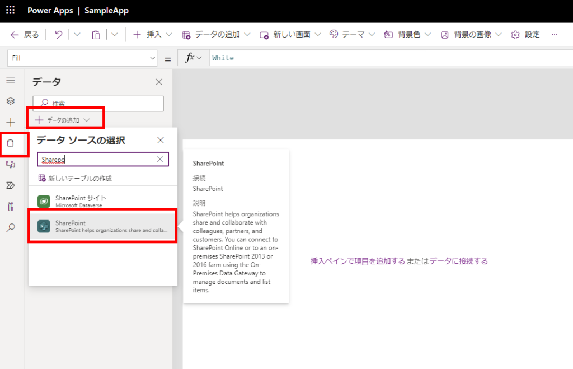Viewport: 573px width, 369px height.
Task: Click the Power Apps title
Action: click(x=50, y=11)
